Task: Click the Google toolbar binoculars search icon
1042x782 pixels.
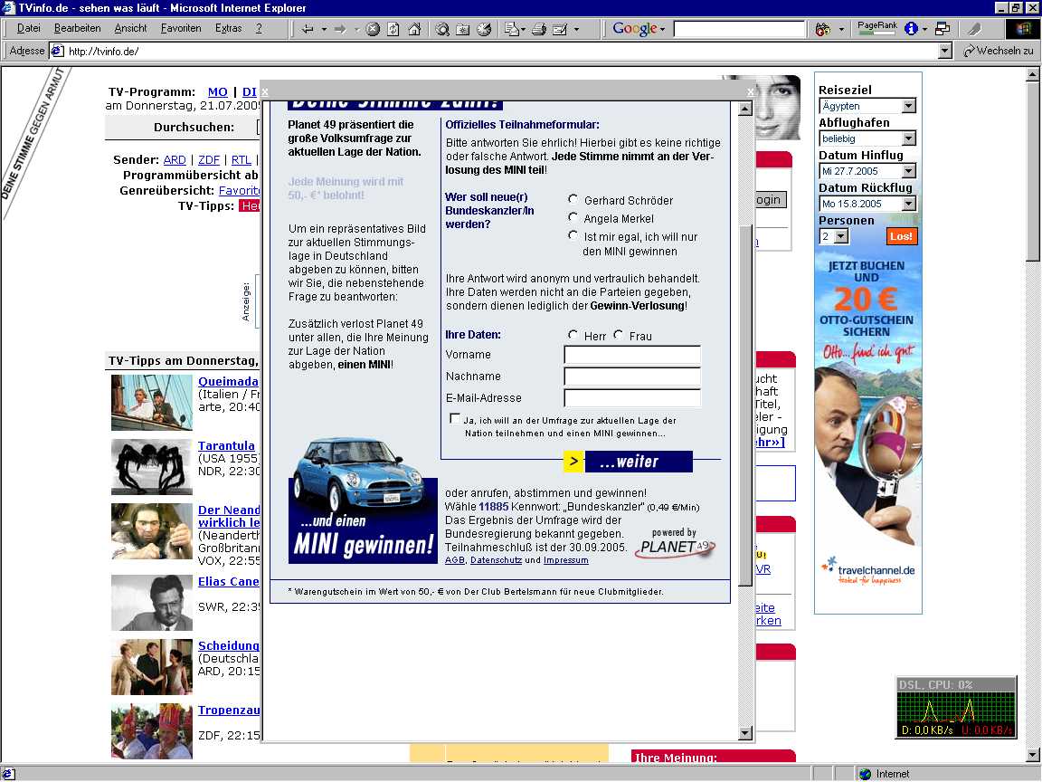Action: [x=823, y=29]
